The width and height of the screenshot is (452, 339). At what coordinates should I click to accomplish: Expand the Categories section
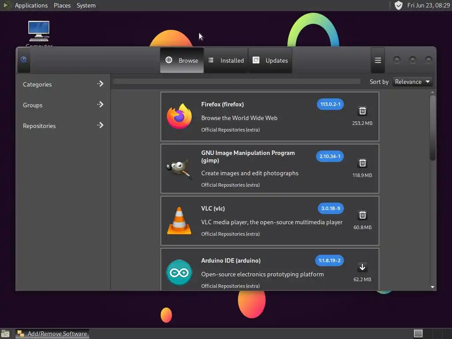click(63, 84)
